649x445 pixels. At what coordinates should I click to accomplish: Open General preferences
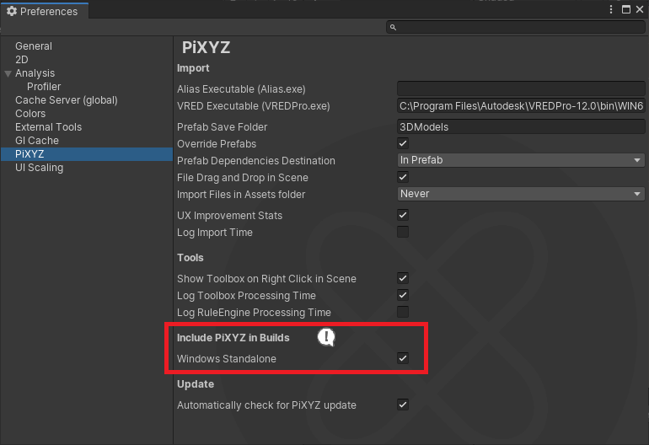click(34, 46)
